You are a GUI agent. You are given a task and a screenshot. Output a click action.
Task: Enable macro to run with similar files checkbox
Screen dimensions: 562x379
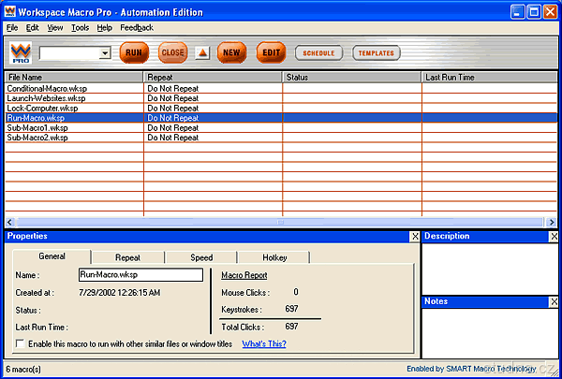[21, 344]
